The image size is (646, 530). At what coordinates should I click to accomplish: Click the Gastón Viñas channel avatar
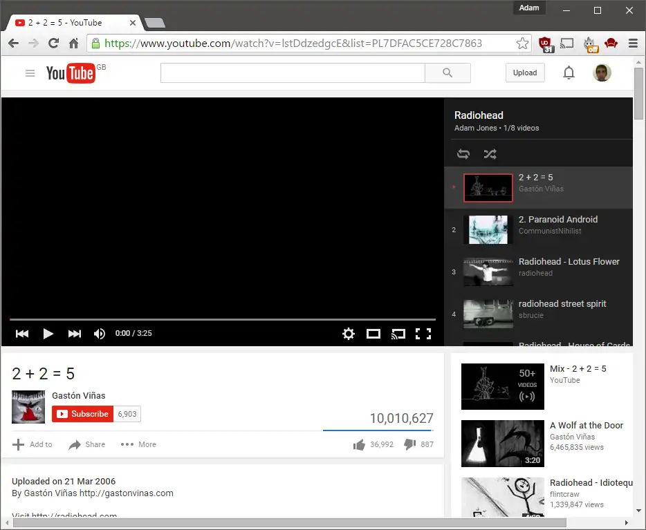pyautogui.click(x=28, y=407)
